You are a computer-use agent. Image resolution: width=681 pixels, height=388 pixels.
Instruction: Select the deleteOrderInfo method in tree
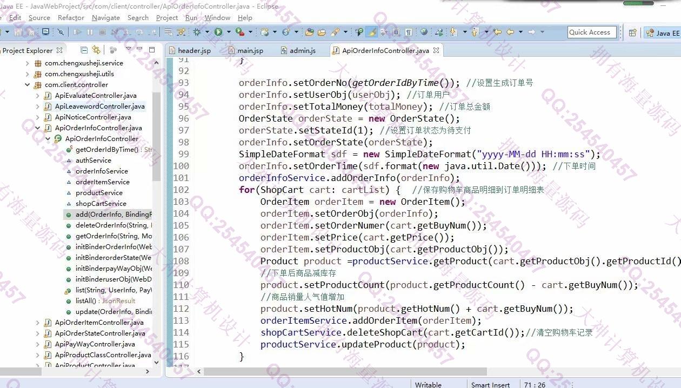(x=113, y=225)
